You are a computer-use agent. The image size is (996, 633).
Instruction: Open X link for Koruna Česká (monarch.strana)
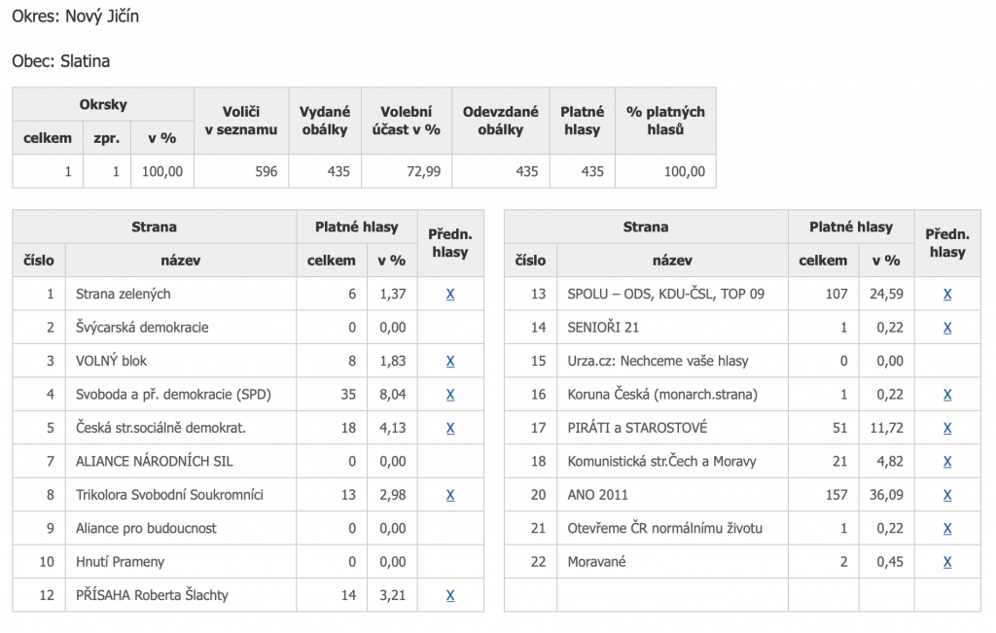tap(947, 394)
